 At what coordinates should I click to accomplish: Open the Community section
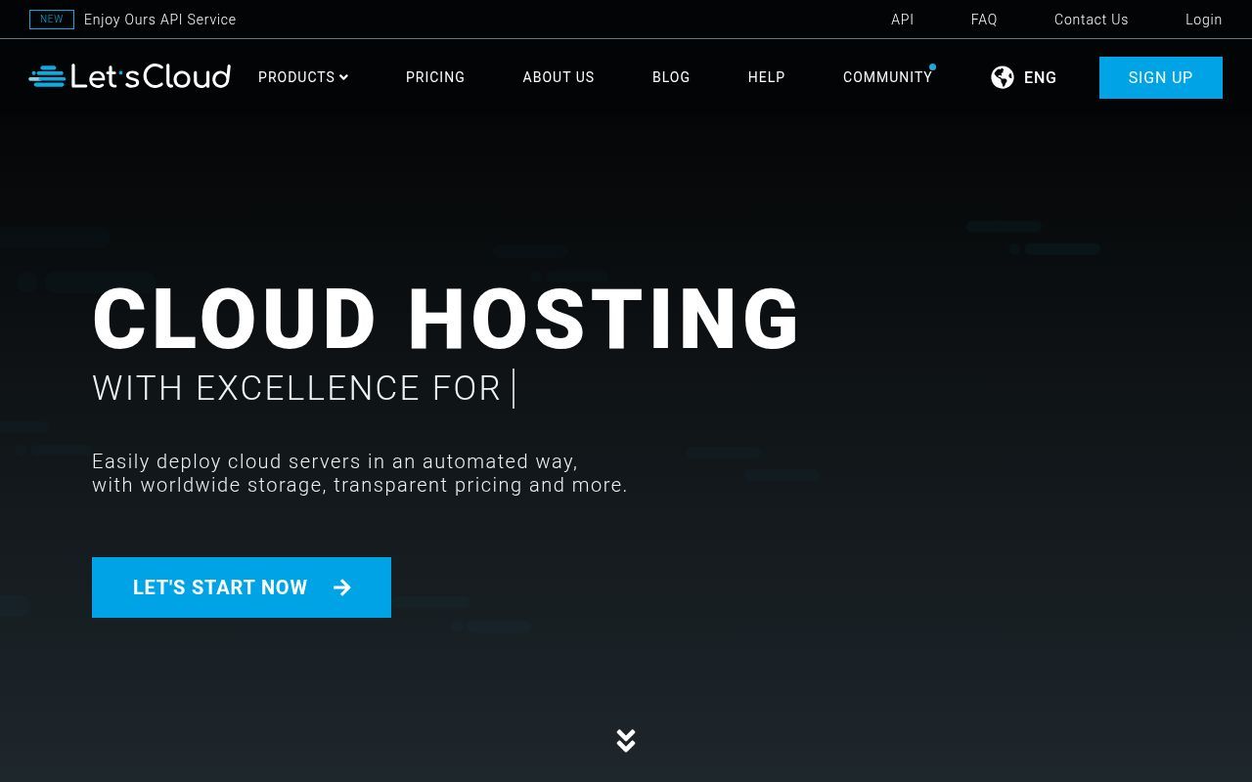[x=888, y=77]
